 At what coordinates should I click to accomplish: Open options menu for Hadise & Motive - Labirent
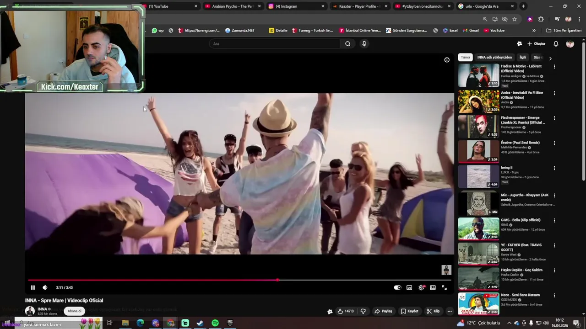[554, 67]
